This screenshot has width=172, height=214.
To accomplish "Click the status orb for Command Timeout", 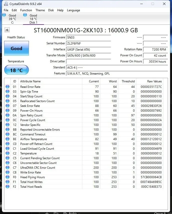I will pos(7,134).
